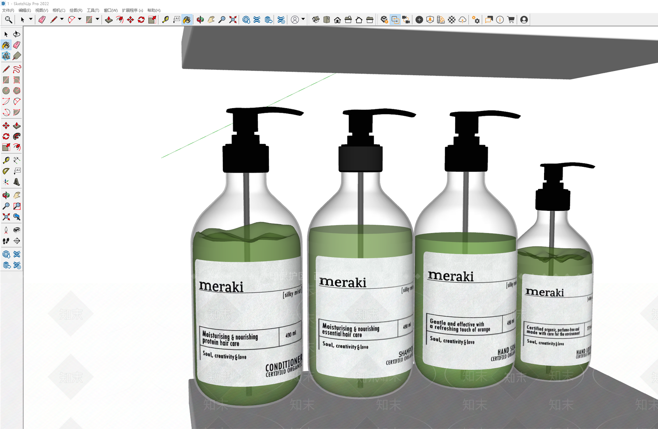The height and width of the screenshot is (429, 658).
Task: Open the 视图(V) menu
Action: [42, 10]
